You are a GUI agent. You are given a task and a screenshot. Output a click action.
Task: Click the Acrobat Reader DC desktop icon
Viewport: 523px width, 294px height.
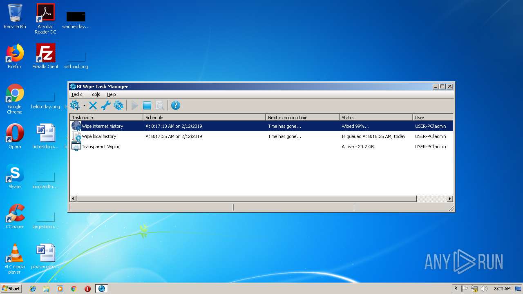pyautogui.click(x=45, y=19)
